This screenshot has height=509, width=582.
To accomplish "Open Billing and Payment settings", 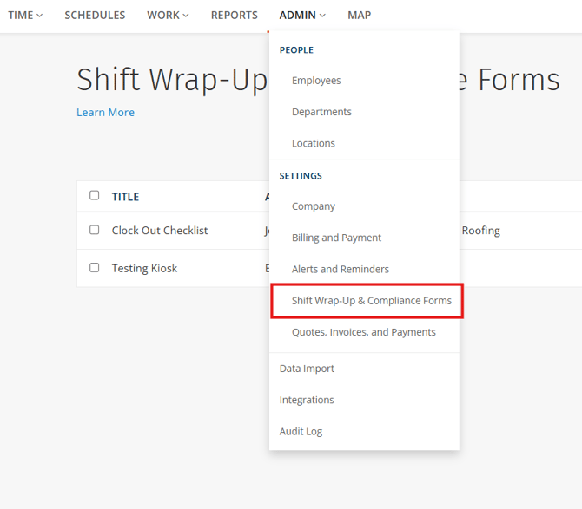I will [x=336, y=238].
